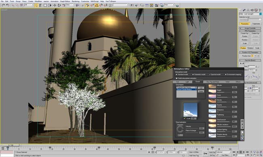263x157 pixels.
Task: Click the Quick Render teapot icon
Action: (x=177, y=5)
